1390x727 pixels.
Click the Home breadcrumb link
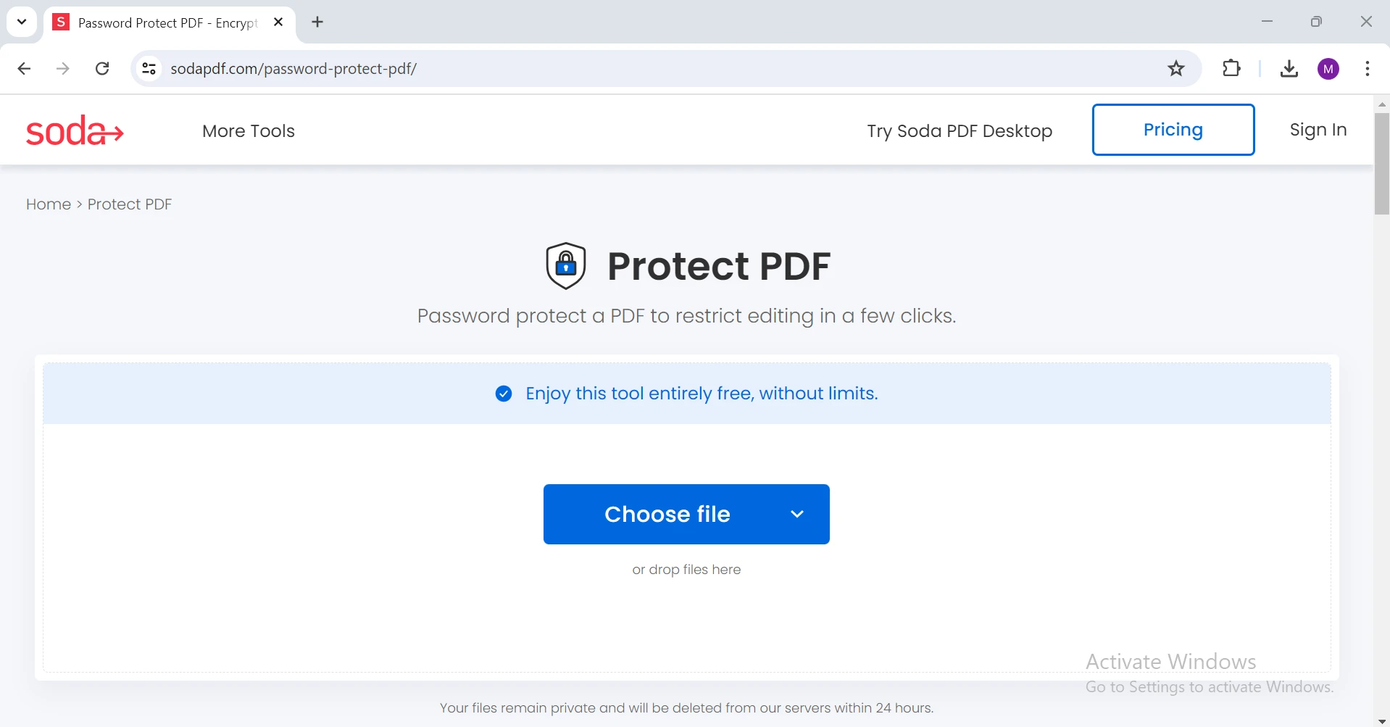click(49, 204)
